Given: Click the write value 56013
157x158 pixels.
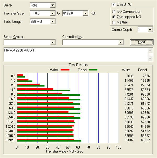Looking at the screenshot, I should [129, 108].
